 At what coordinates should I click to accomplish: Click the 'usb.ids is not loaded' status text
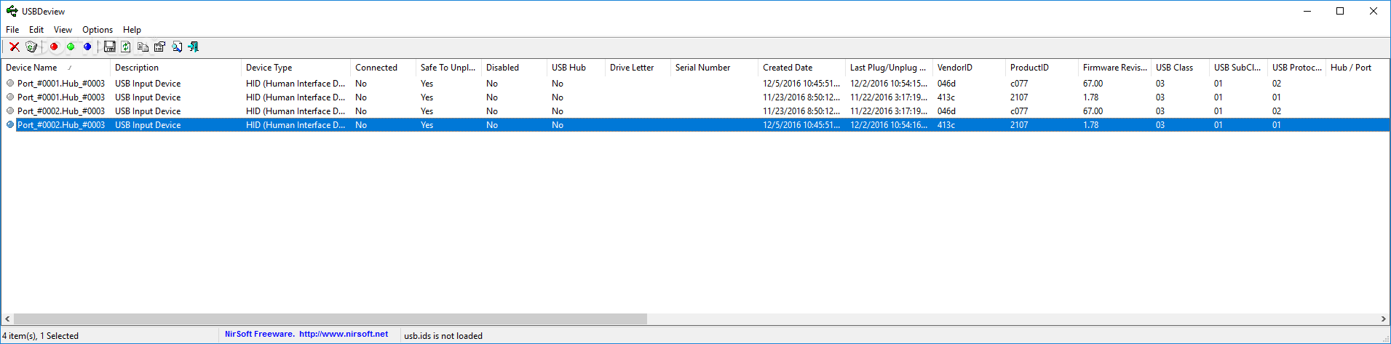pyautogui.click(x=443, y=335)
